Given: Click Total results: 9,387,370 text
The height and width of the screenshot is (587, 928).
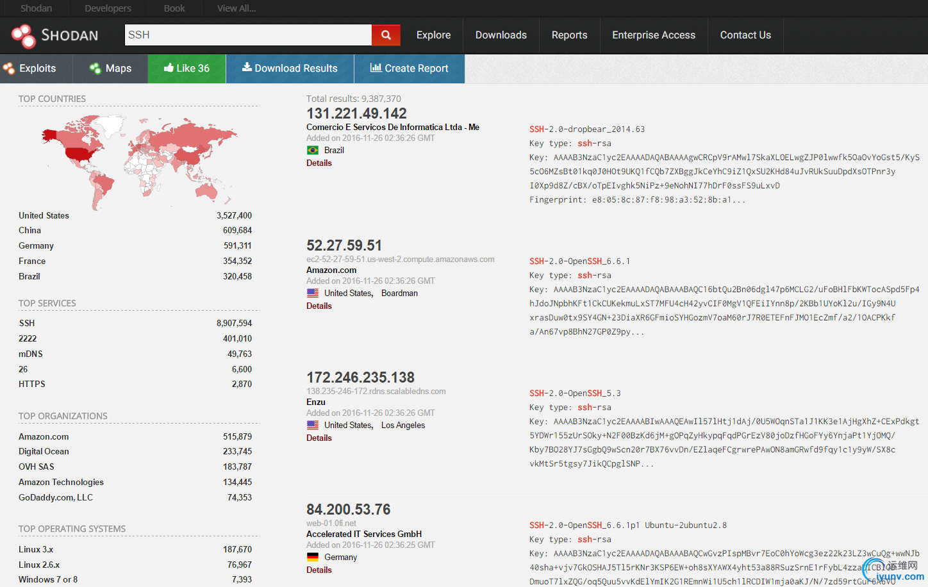Looking at the screenshot, I should [x=354, y=99].
